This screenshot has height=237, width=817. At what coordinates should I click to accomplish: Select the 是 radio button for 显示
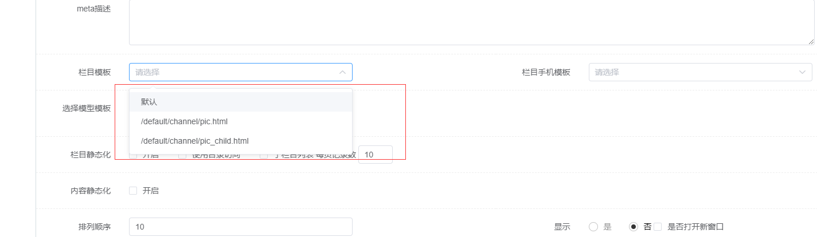click(593, 227)
